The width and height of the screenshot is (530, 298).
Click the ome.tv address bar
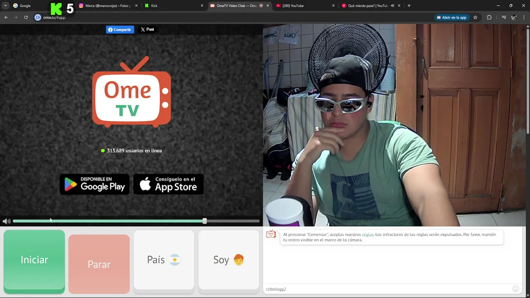[232, 17]
